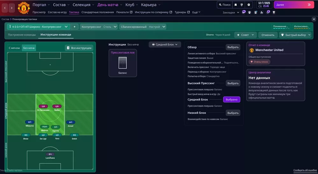Select the Ugarte ОП player badge

(x=56, y=127)
